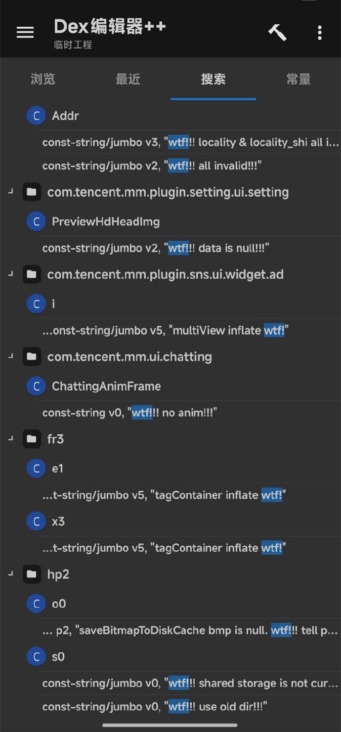Collapse the com.tencent.mm.plugin.sns.ui.widget.ad package arrow
The image size is (341, 732).
pos(11,274)
